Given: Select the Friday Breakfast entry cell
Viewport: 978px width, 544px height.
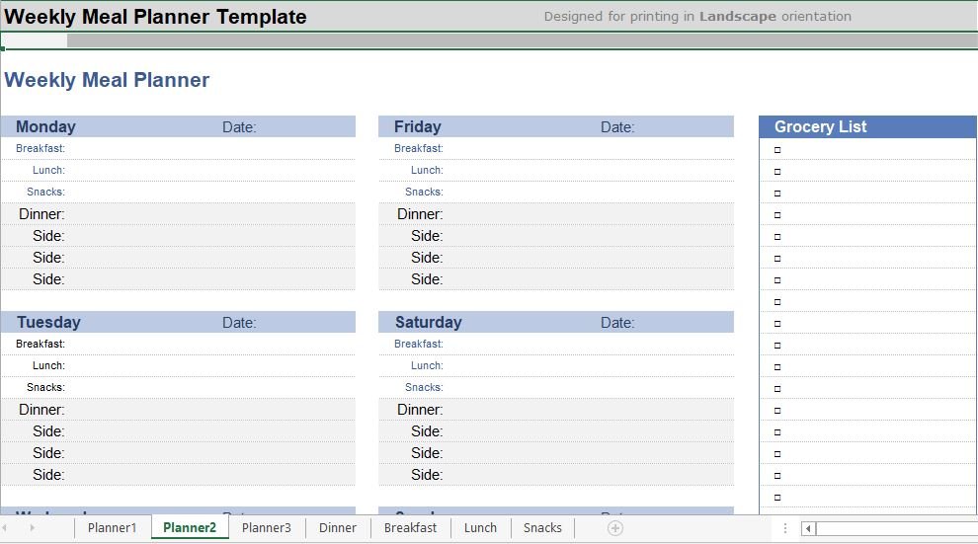Looking at the screenshot, I should coord(588,149).
